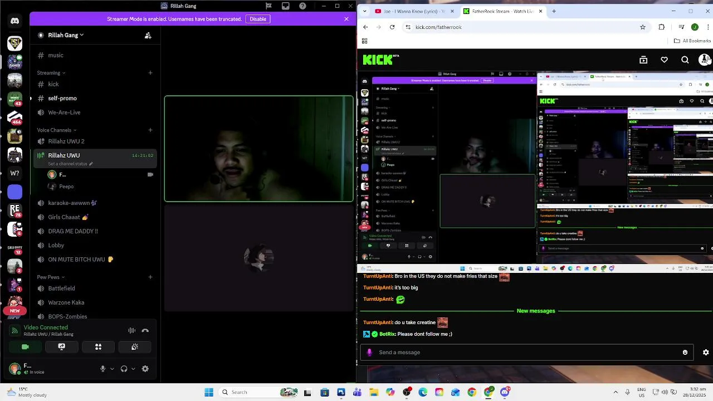Open weather widget showing Mostly cloudy

click(26, 392)
